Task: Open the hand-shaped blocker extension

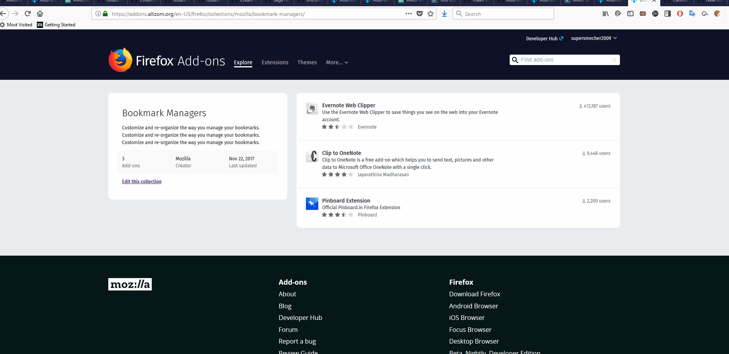Action: [680, 14]
